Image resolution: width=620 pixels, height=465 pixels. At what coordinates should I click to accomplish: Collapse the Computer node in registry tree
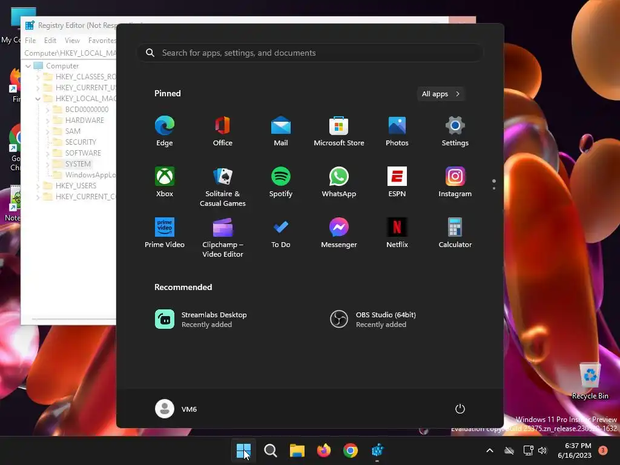[x=28, y=66]
